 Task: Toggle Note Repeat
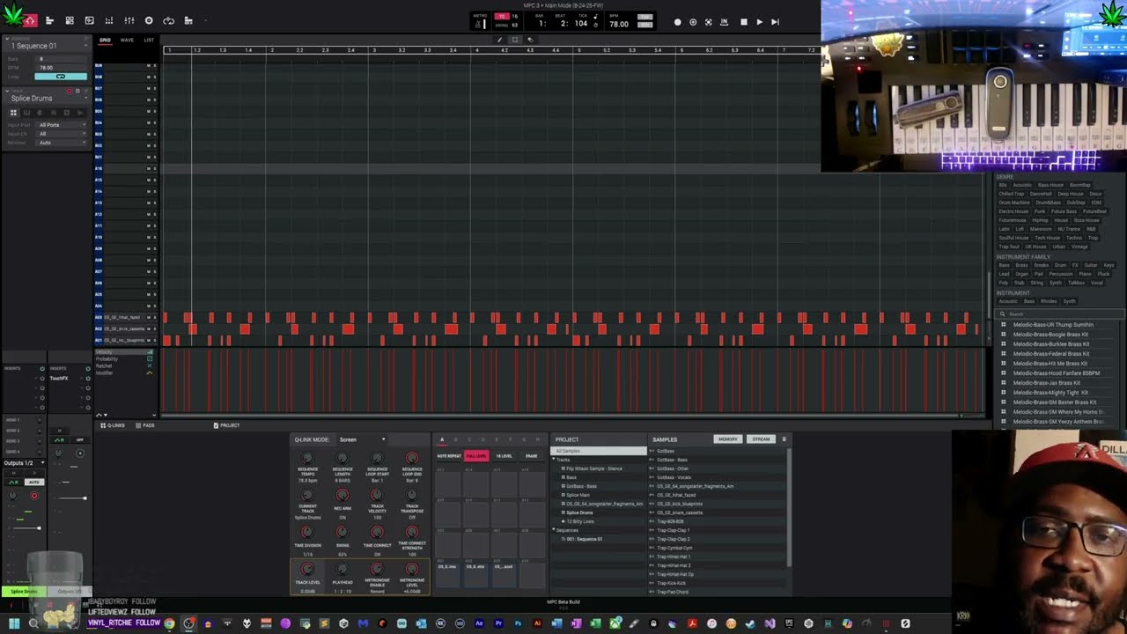tap(449, 456)
